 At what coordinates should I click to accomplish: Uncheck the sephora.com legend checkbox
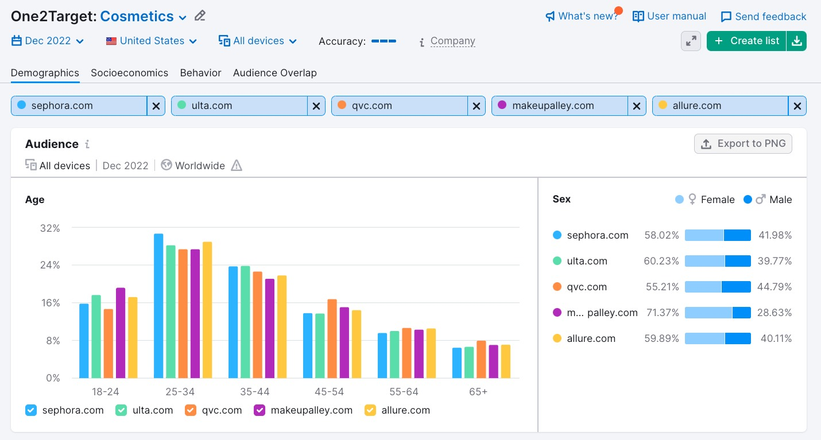[31, 410]
